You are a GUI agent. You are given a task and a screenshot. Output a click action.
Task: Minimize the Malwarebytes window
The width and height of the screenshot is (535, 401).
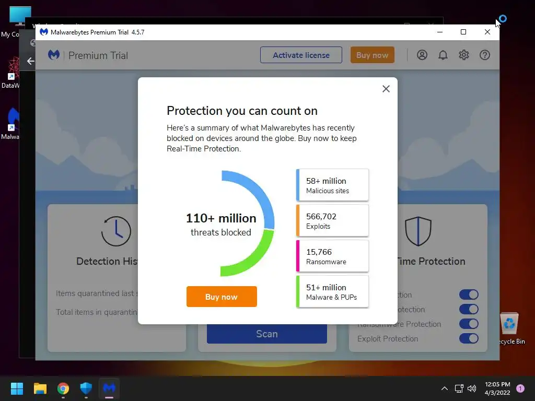[x=440, y=32]
